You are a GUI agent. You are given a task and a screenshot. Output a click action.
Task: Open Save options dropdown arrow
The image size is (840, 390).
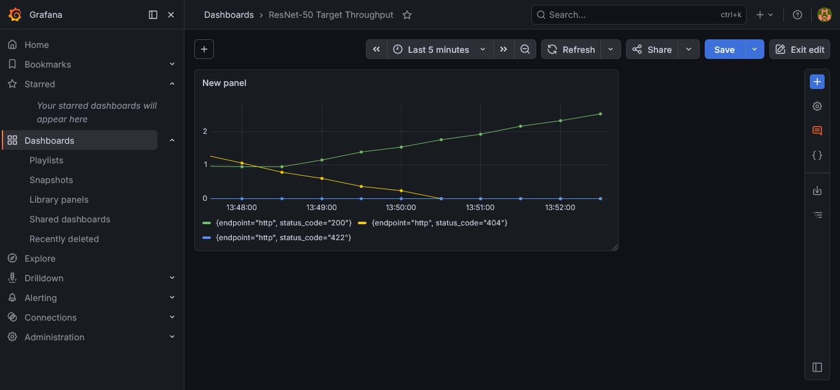[x=755, y=49]
